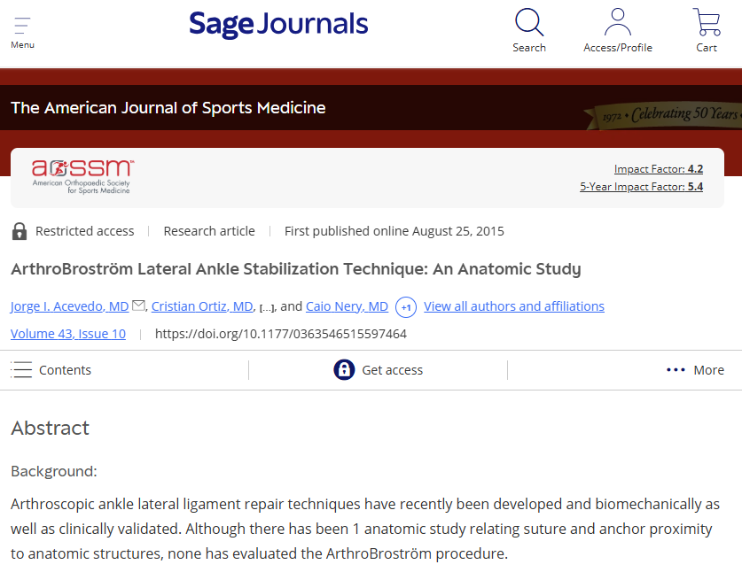This screenshot has height=580, width=742.
Task: Open author Caio Nery, MD
Action: point(347,306)
